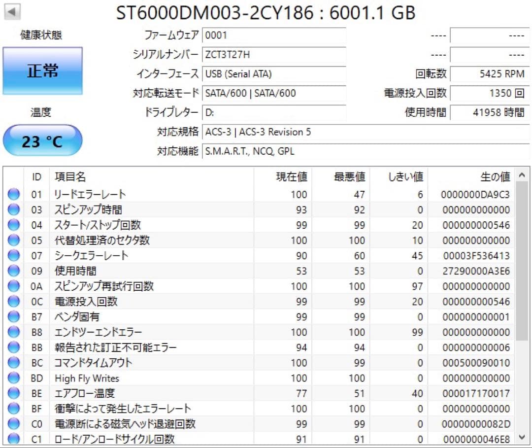Click the back navigation arrow top left
This screenshot has width=532, height=448.
[x=11, y=10]
